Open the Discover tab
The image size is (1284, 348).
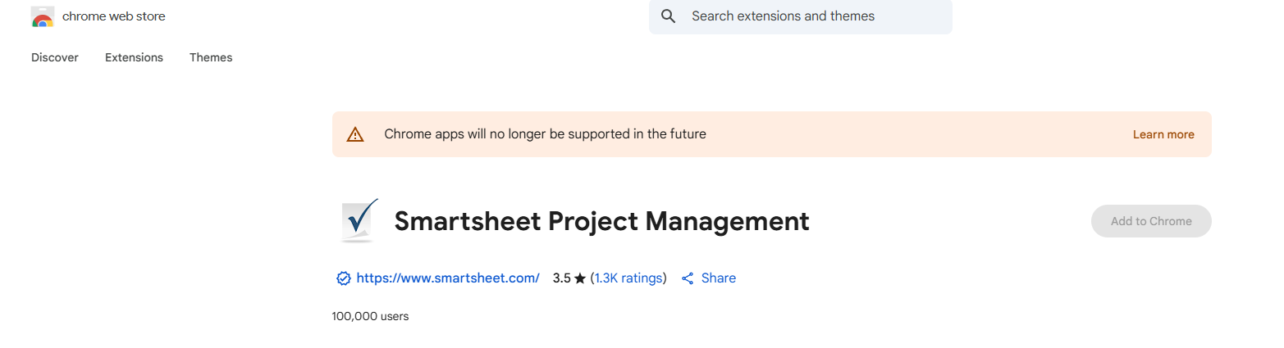55,57
